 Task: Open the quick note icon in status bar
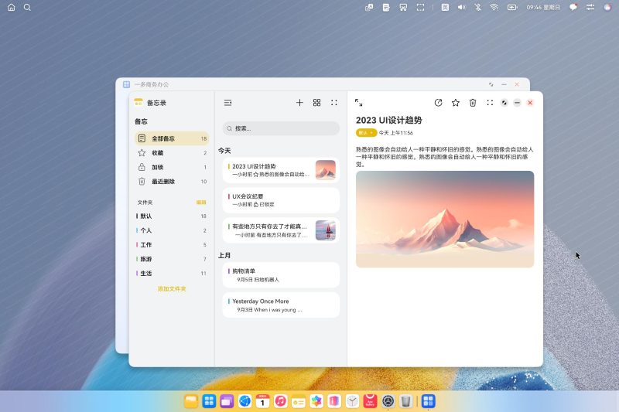[386, 7]
